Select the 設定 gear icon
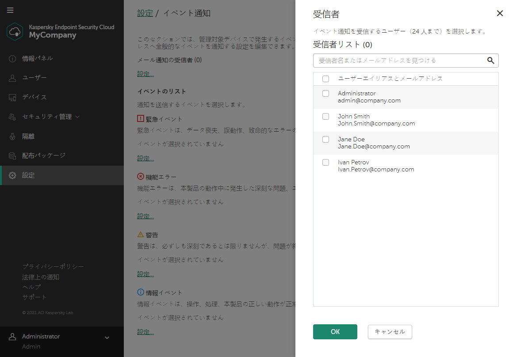The image size is (509, 357). click(x=12, y=175)
